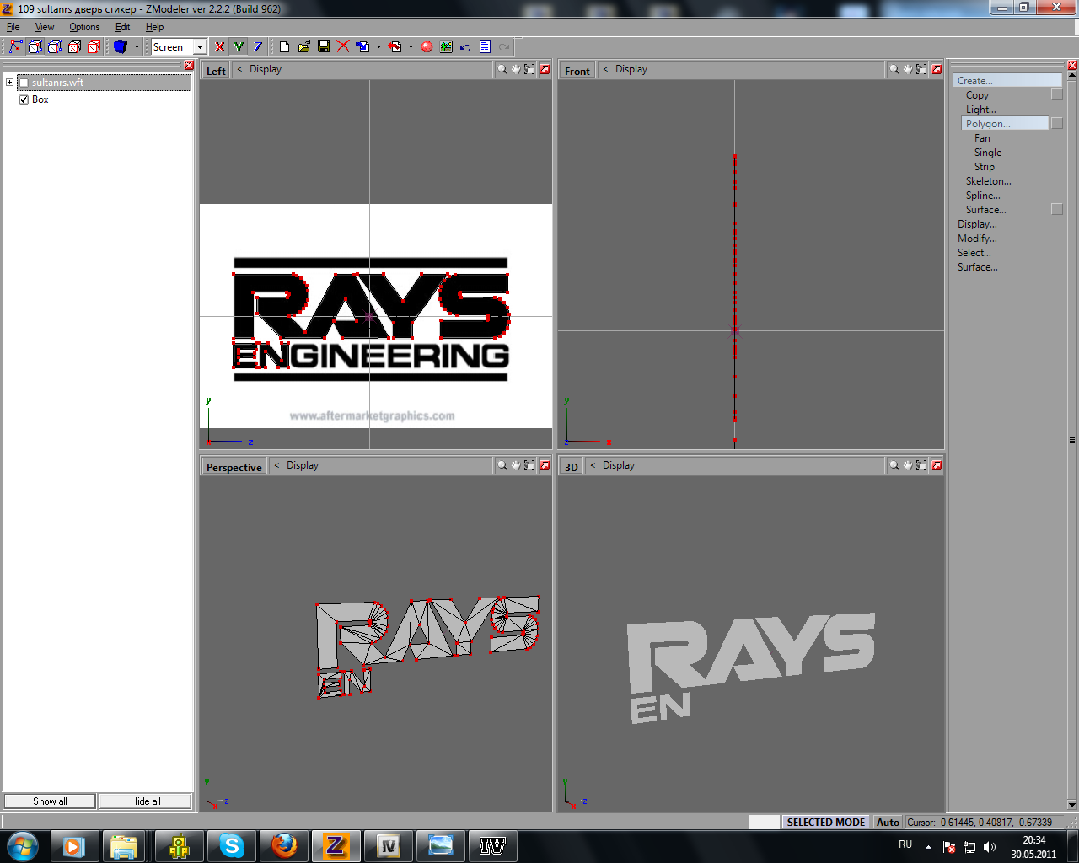The height and width of the screenshot is (863, 1079).
Task: Maximize the 3D viewport using its red icon
Action: (937, 466)
